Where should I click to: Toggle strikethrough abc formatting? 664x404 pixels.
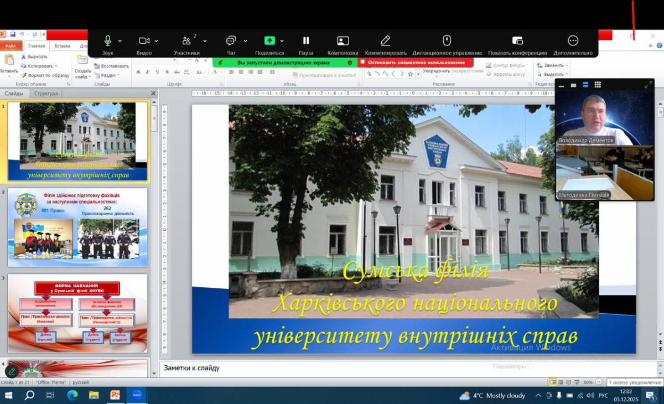[177, 72]
